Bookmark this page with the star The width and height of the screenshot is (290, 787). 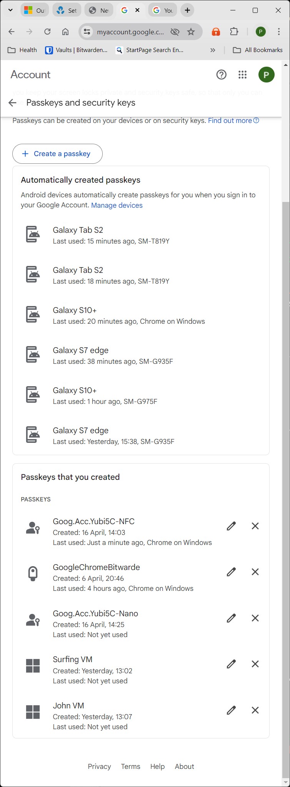coord(191,32)
